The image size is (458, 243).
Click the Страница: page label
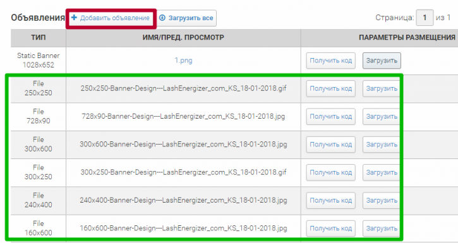coord(394,18)
